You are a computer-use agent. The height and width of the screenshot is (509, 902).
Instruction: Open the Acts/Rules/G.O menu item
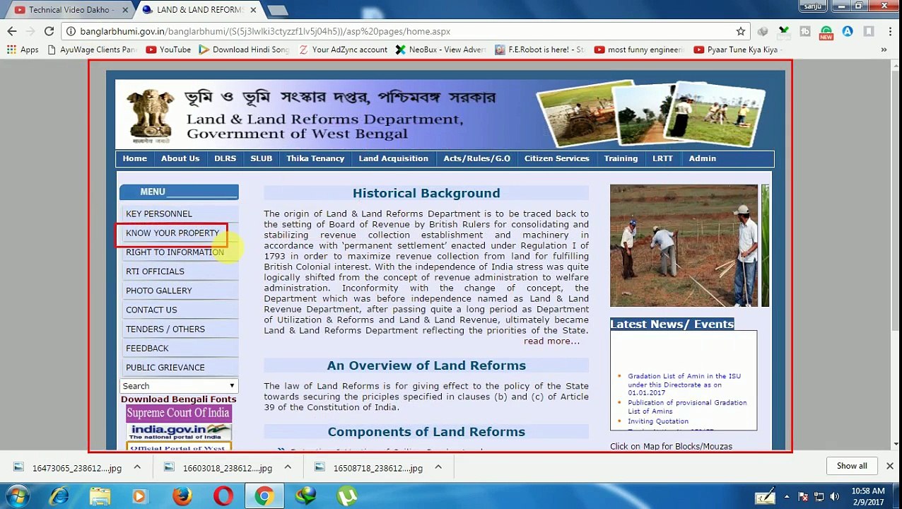476,158
